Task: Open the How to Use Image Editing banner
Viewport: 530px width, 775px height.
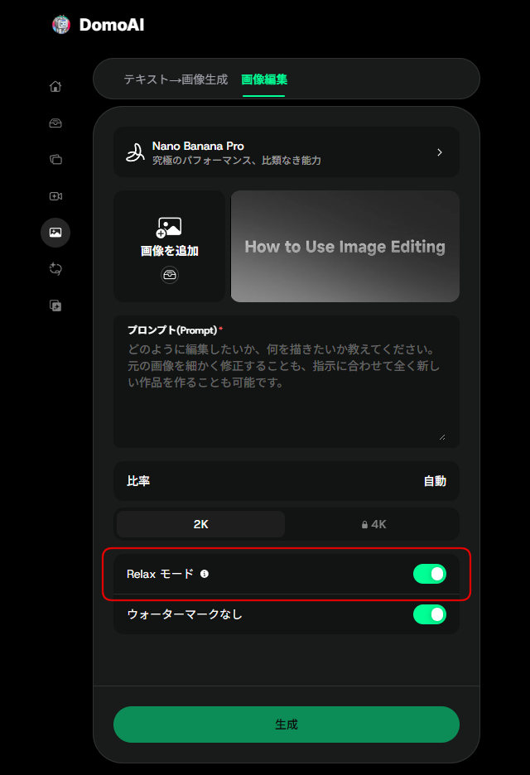Action: pyautogui.click(x=345, y=246)
